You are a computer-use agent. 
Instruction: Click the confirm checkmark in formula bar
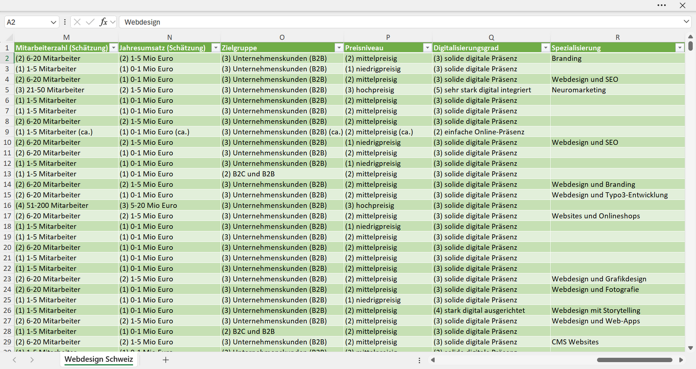(x=90, y=22)
